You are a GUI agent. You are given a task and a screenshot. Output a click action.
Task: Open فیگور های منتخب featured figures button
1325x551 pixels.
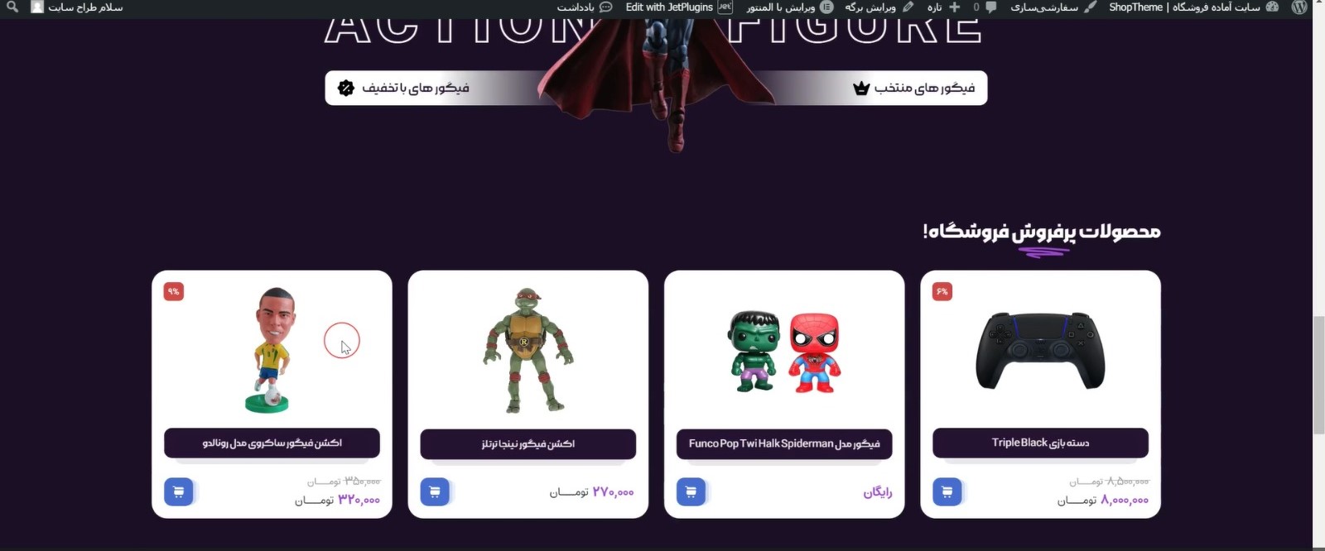(x=914, y=88)
